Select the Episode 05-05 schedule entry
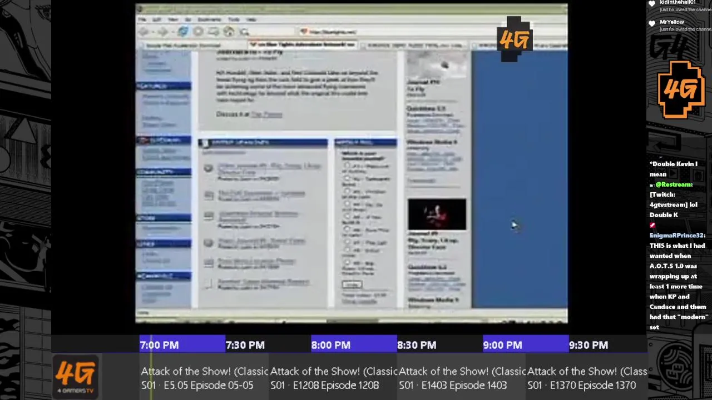 [204, 378]
